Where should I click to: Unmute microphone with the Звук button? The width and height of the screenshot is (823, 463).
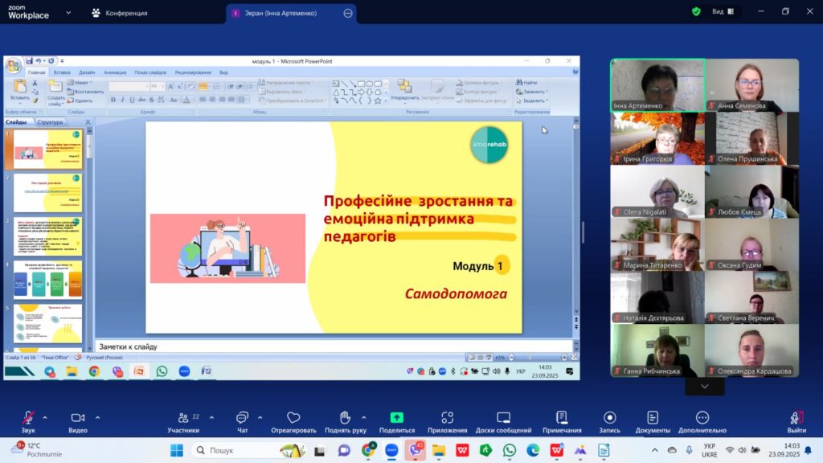click(x=28, y=419)
